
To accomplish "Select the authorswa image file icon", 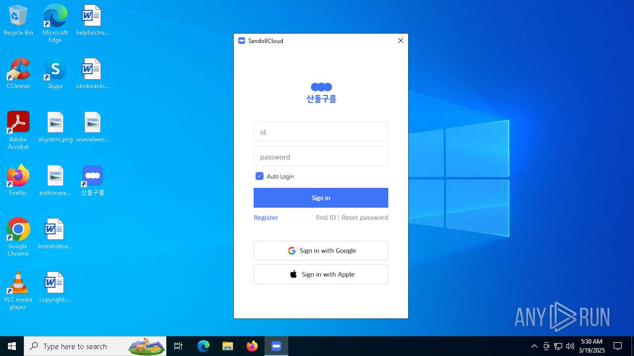I will [x=55, y=180].
